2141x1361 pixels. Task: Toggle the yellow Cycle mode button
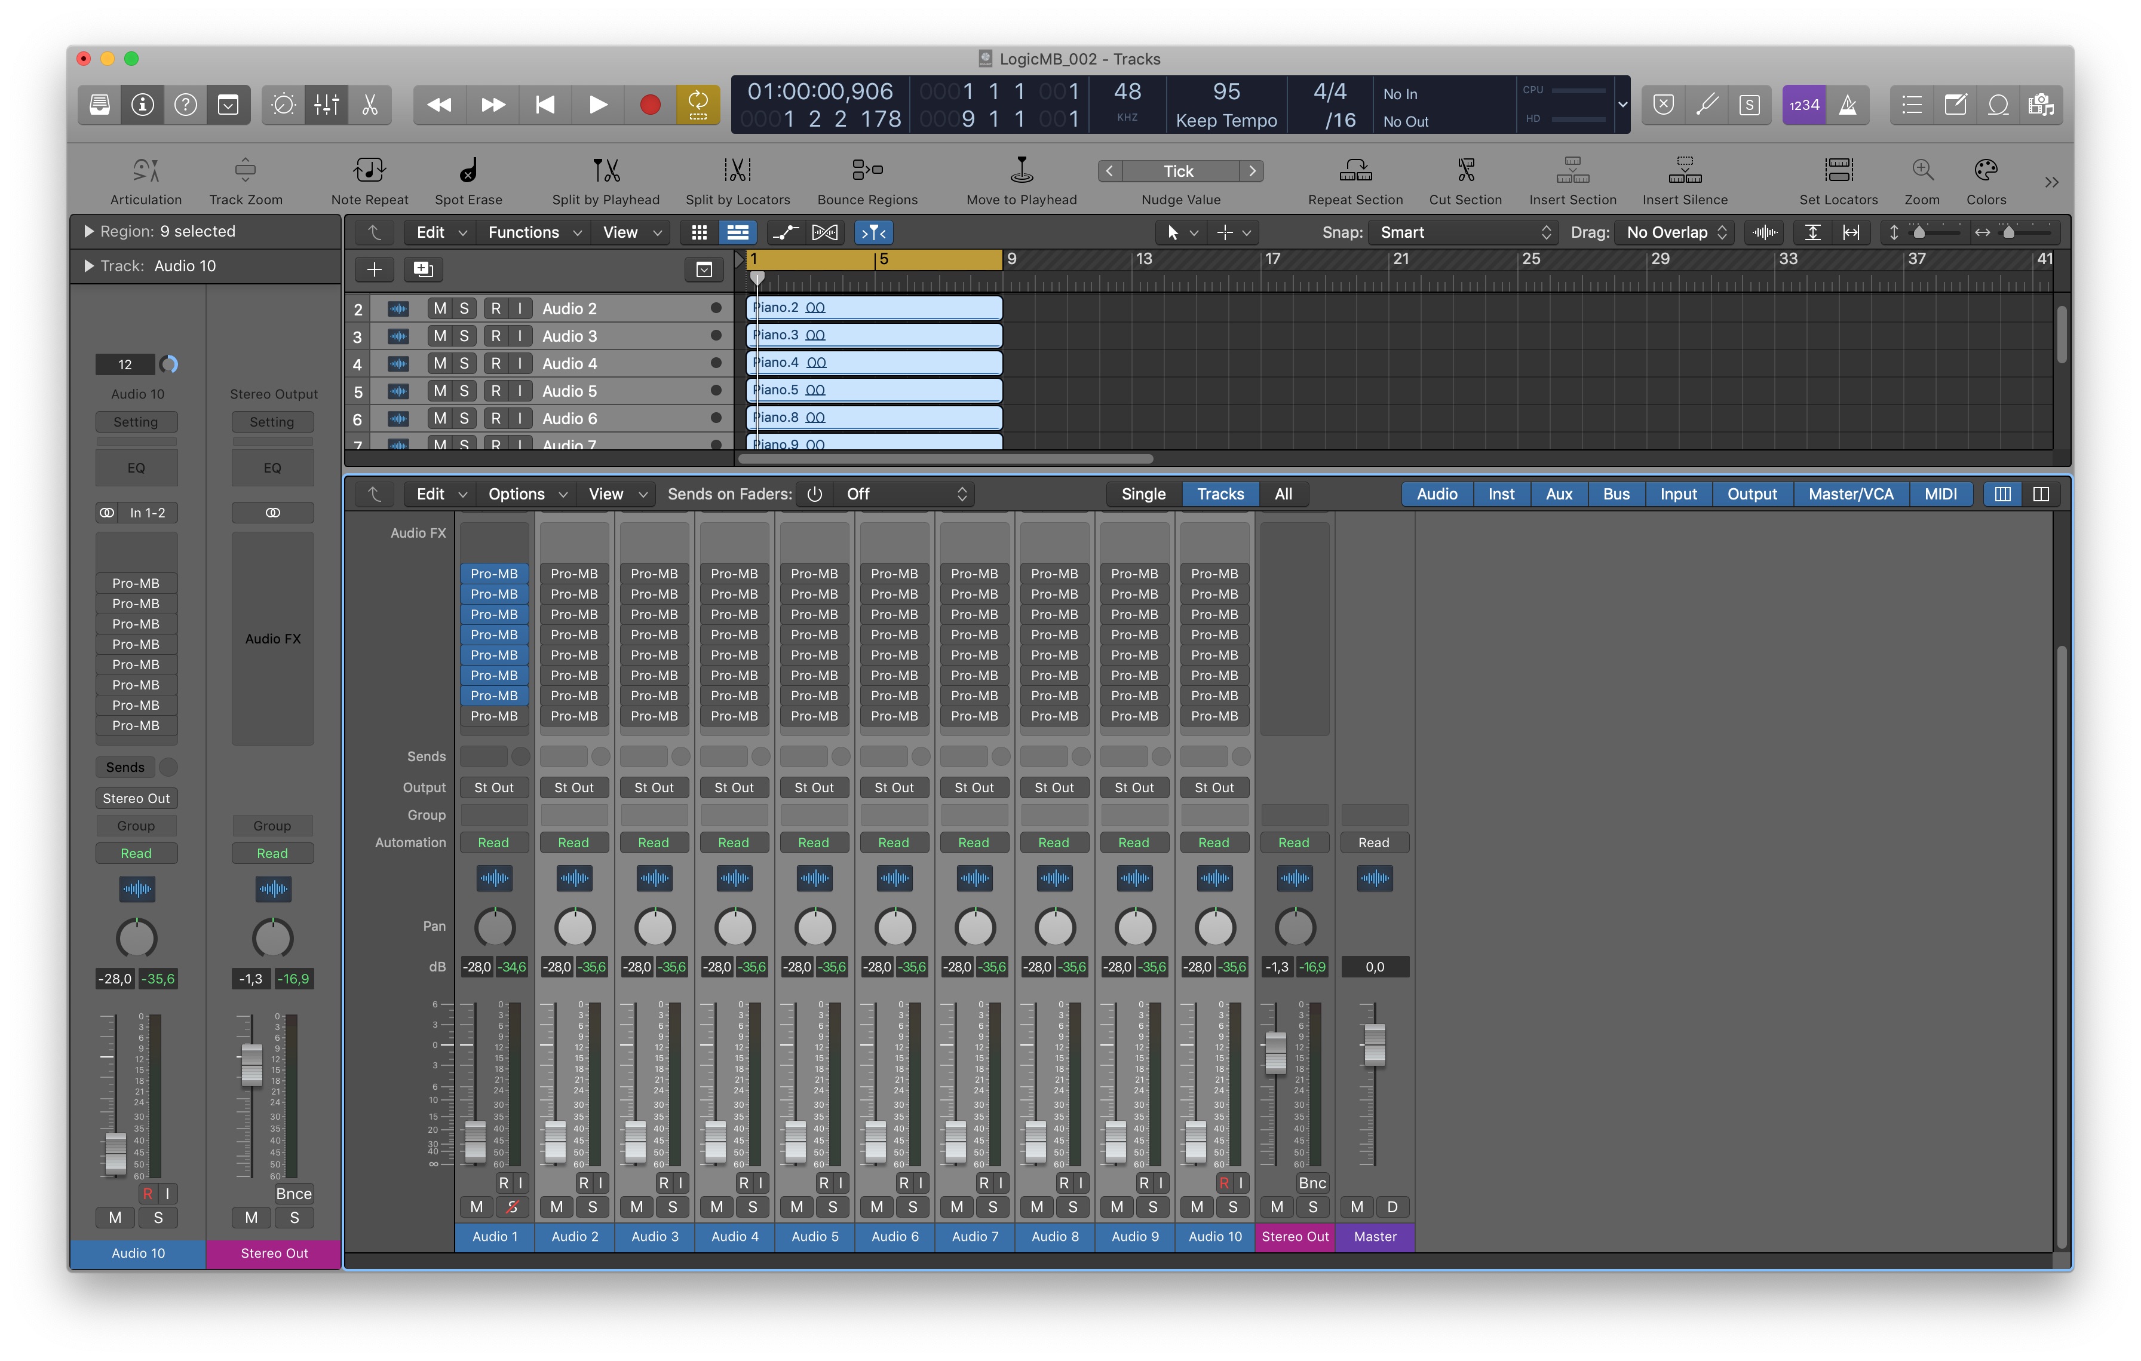click(x=698, y=105)
